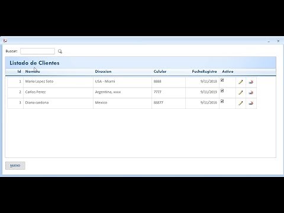Toggle Activo checkbox for Diana cardona
Image resolution: width=284 pixels, height=213 pixels.
(x=222, y=101)
